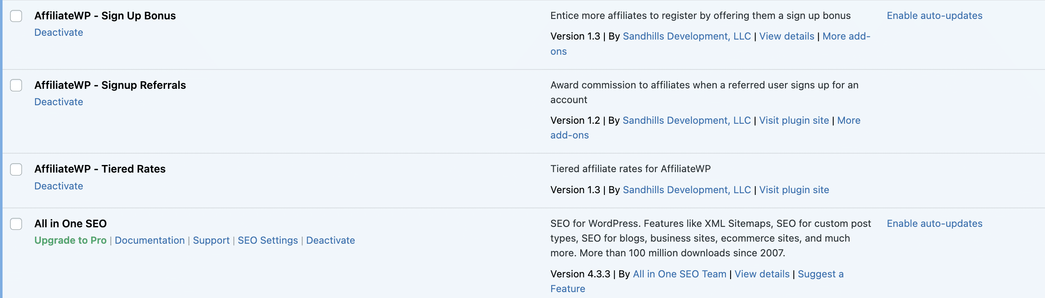Click Upgrade to Pro for All in One SEO

coord(70,240)
